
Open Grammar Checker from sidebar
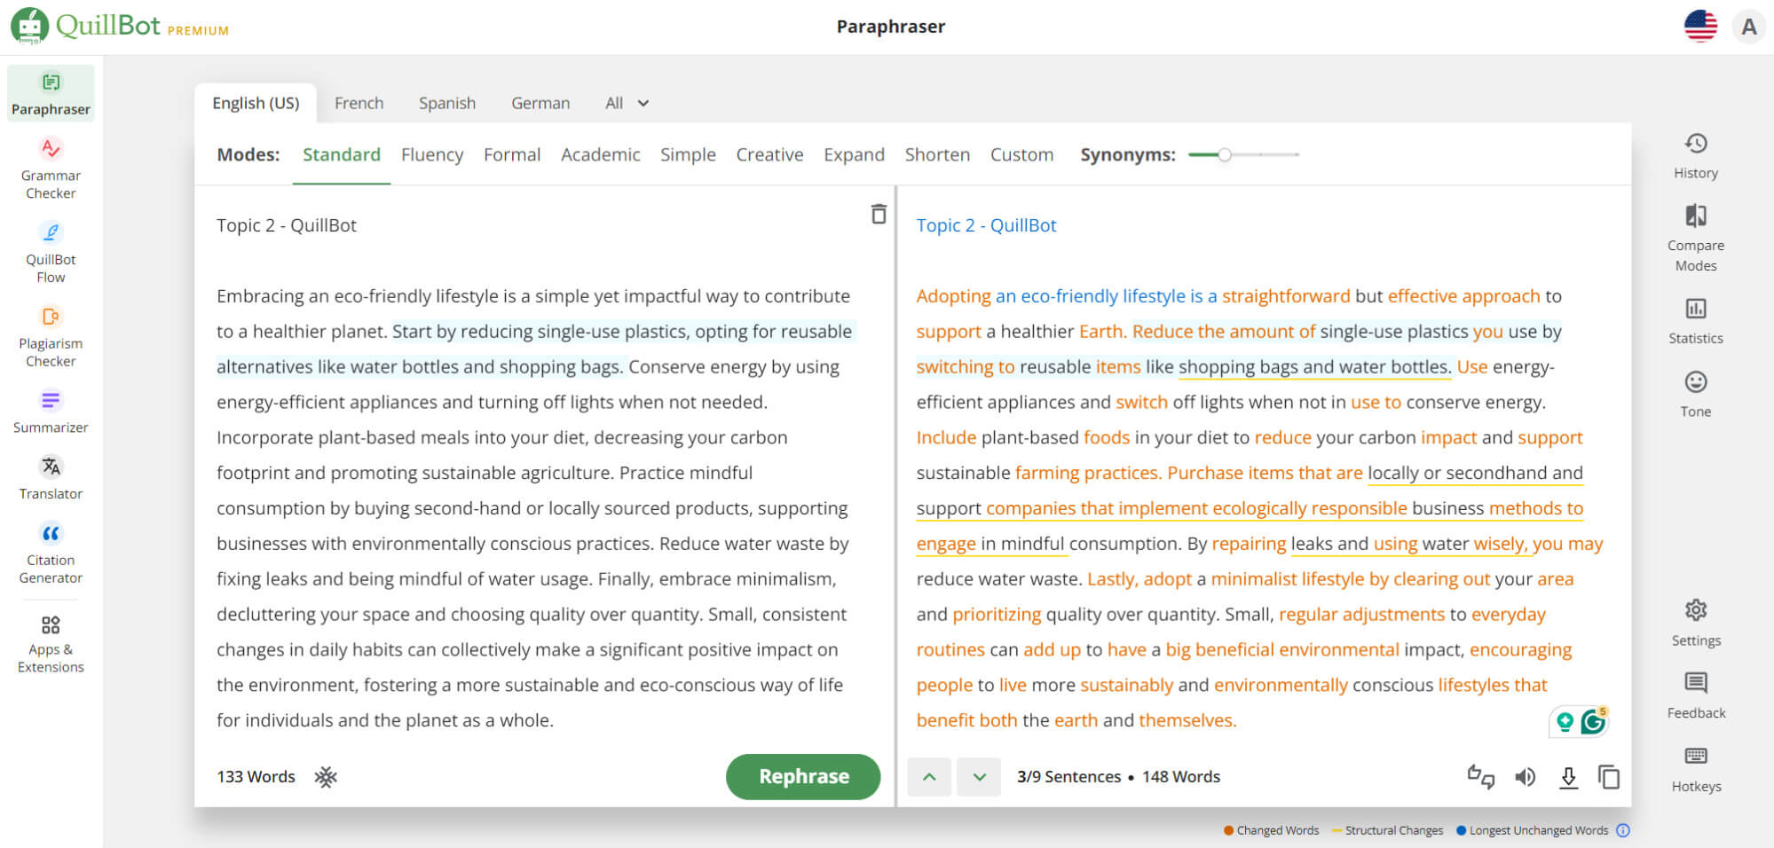(x=51, y=169)
